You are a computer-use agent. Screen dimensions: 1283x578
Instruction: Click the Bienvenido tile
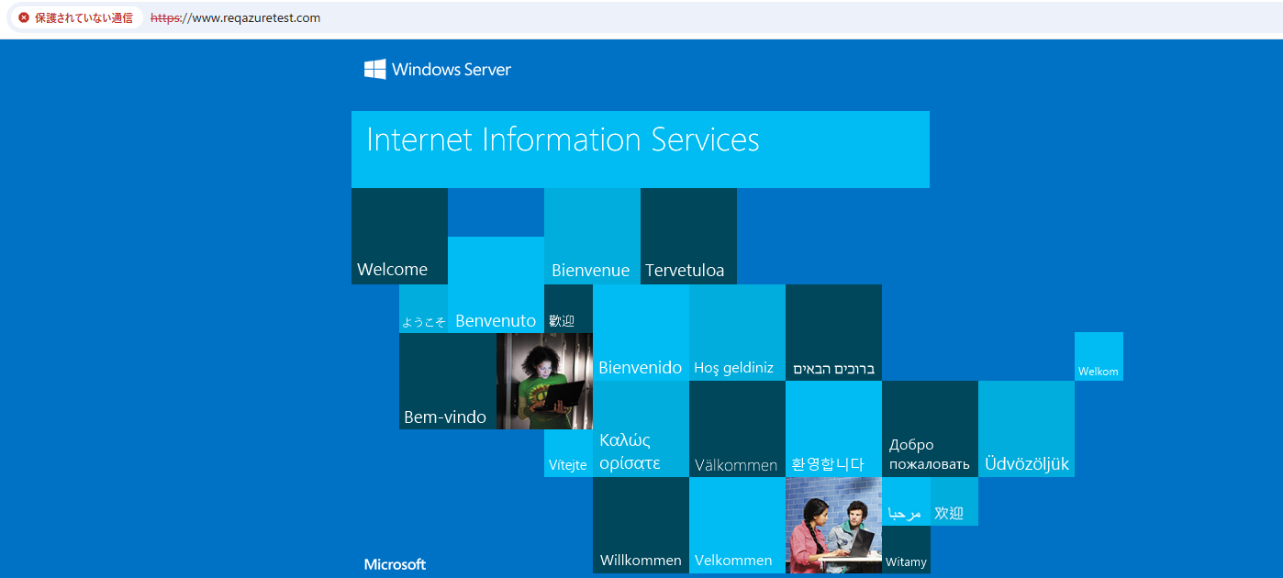click(641, 333)
